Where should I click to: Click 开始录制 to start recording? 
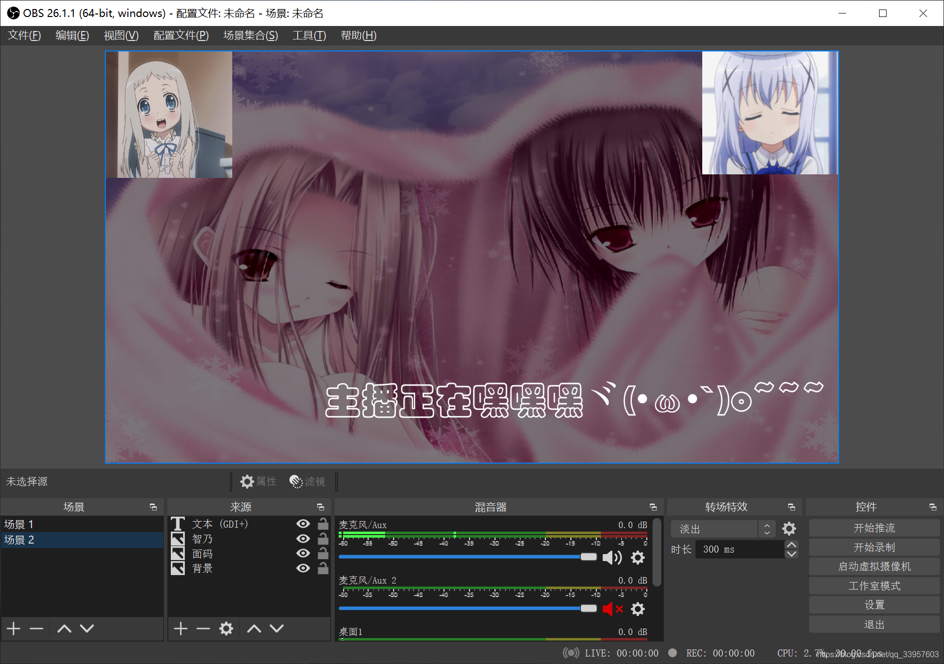pyautogui.click(x=874, y=548)
